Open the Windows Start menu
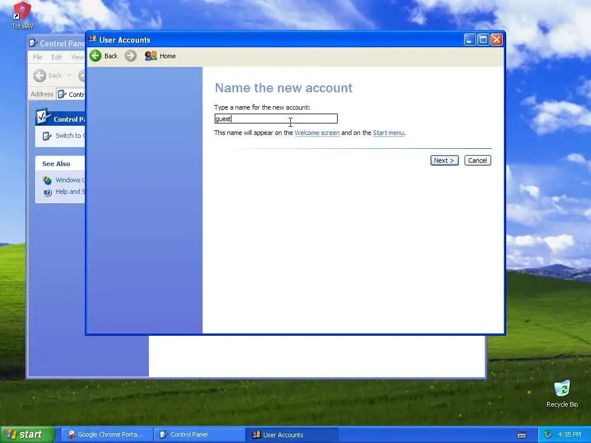 click(27, 434)
